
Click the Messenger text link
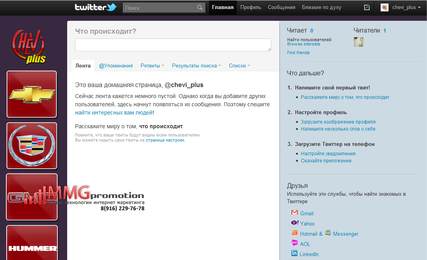pyautogui.click(x=346, y=234)
